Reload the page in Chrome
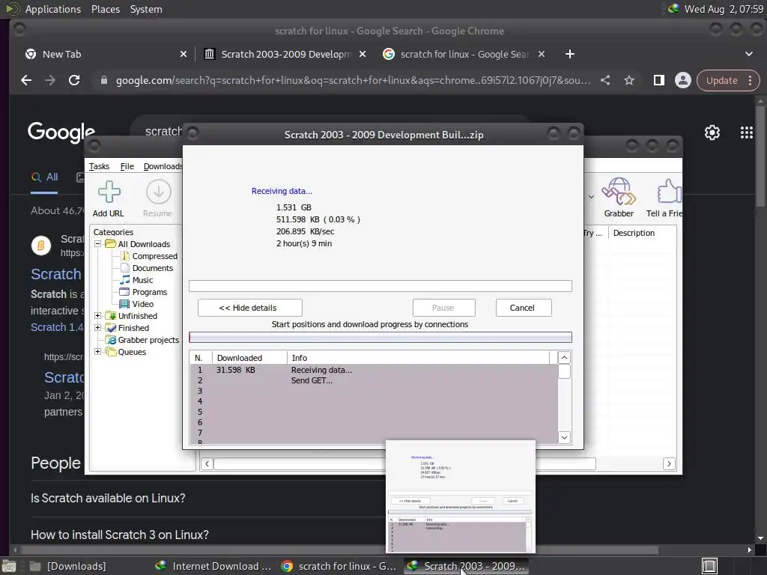 [x=74, y=80]
